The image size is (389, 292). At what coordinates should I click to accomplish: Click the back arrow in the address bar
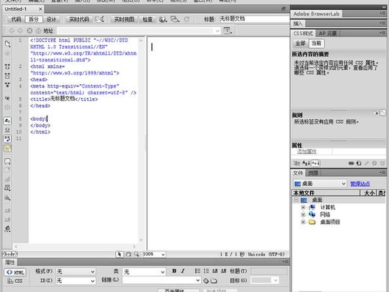[12, 31]
